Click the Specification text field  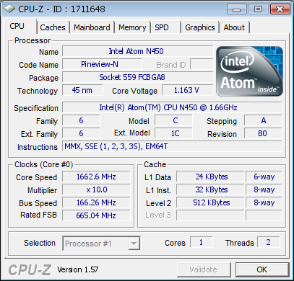[172, 107]
